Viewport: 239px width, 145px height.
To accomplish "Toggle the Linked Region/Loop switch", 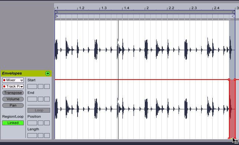I will (x=13, y=123).
